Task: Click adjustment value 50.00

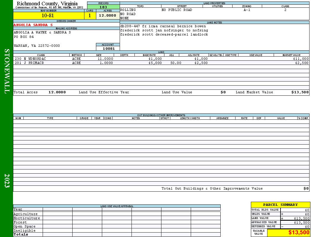Action: coord(176,63)
